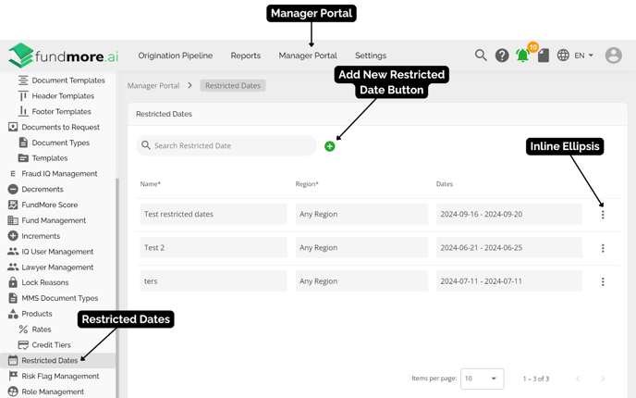Click the clipboard icon beside the bell
636x398 pixels.
544,56
